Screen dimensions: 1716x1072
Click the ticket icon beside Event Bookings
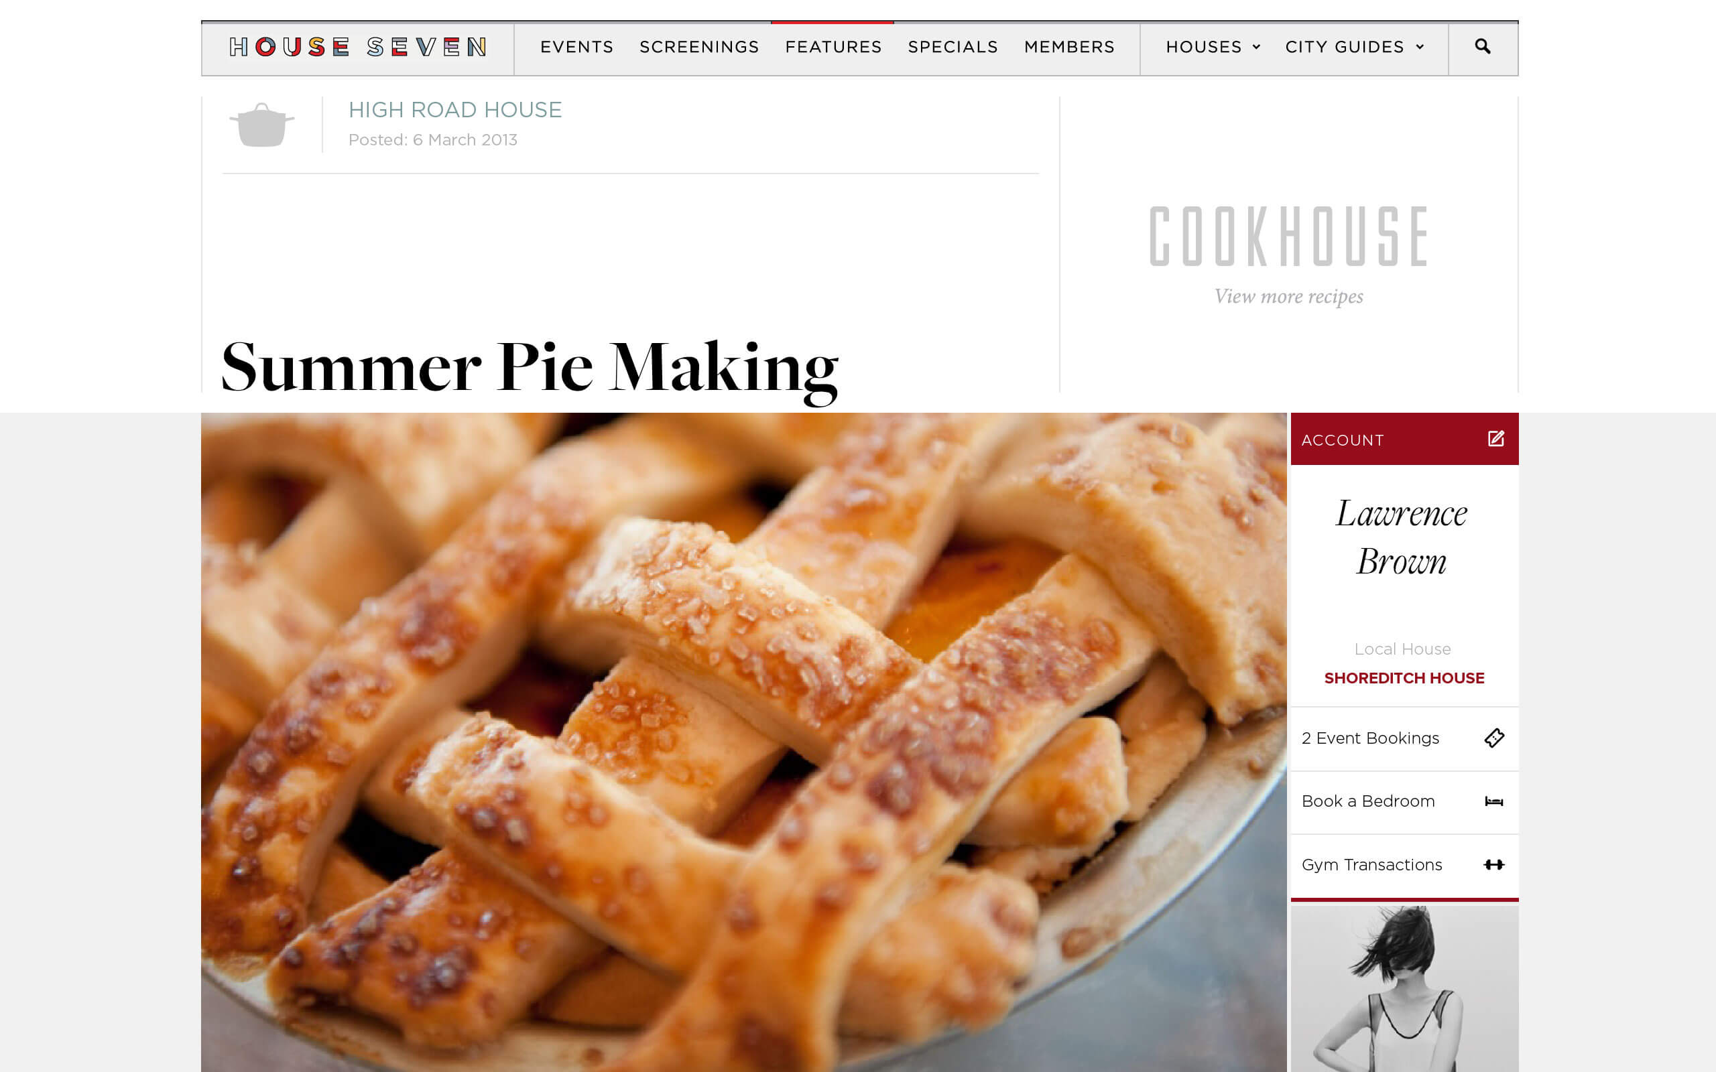[1494, 738]
